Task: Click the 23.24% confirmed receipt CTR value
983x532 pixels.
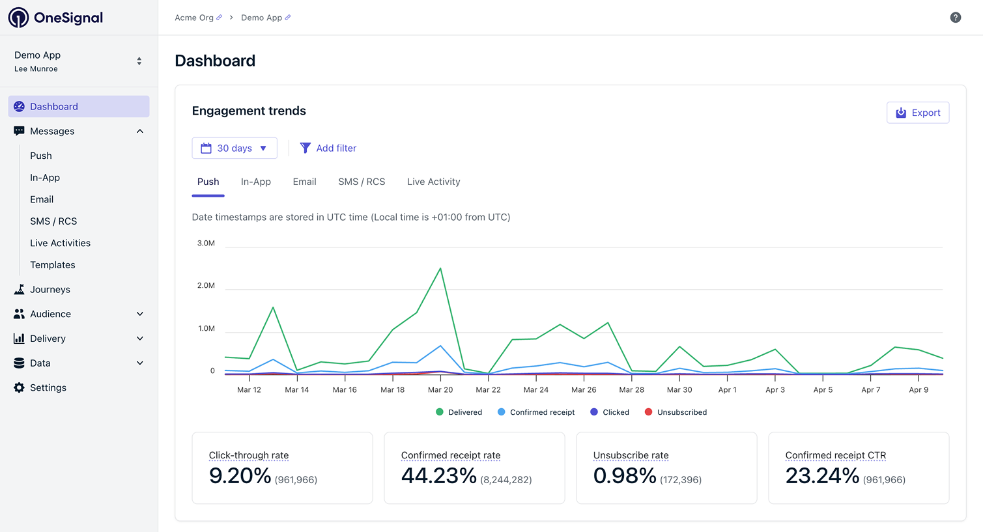Action: coord(823,476)
